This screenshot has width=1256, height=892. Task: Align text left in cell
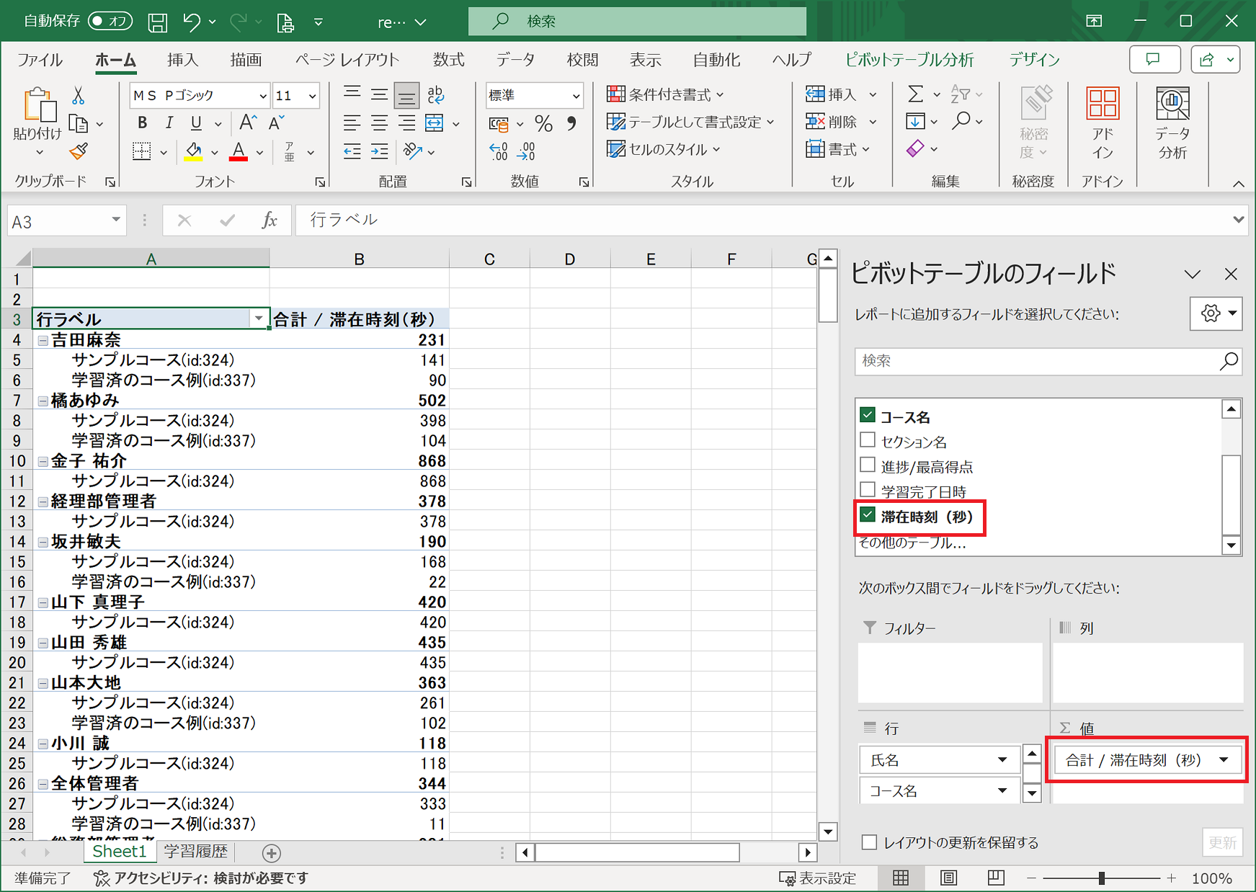[352, 123]
